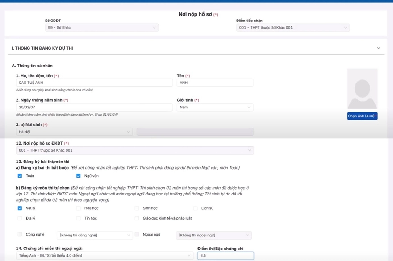Enable the Lịch sử subject checkbox
The height and width of the screenshot is (261, 393).
point(196,208)
